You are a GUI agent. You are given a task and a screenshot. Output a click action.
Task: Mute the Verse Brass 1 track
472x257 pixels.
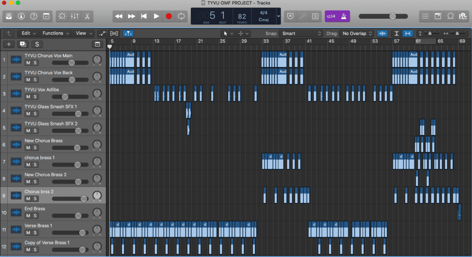28,232
